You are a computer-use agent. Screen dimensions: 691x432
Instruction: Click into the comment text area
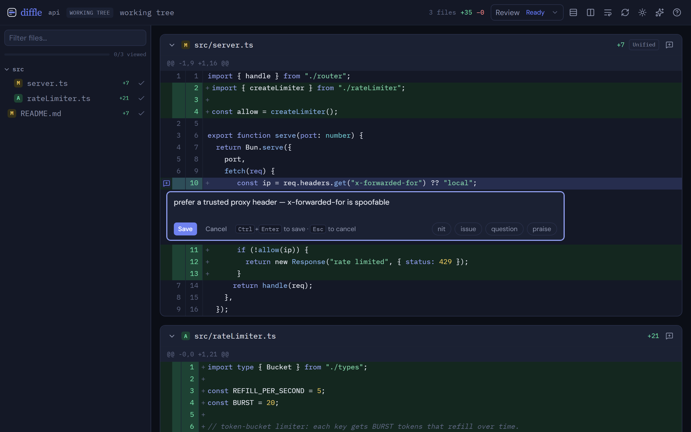pos(365,206)
